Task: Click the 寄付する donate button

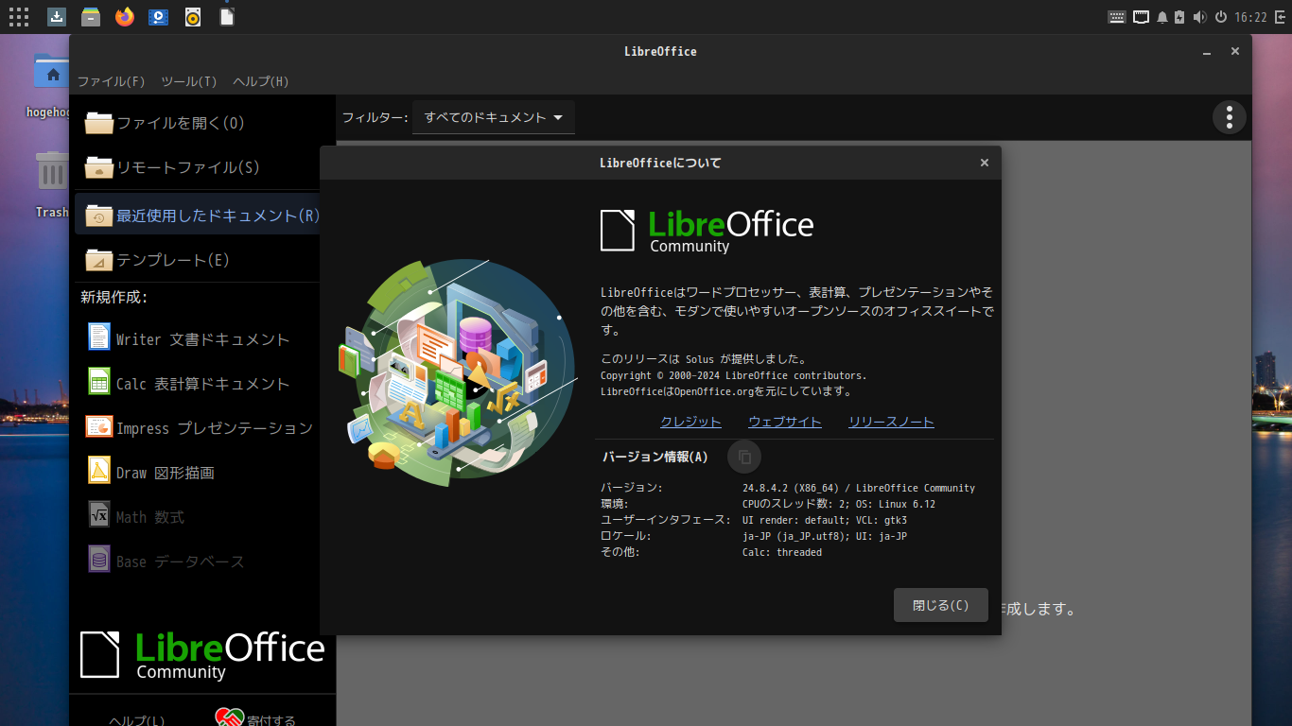Action: 257,720
